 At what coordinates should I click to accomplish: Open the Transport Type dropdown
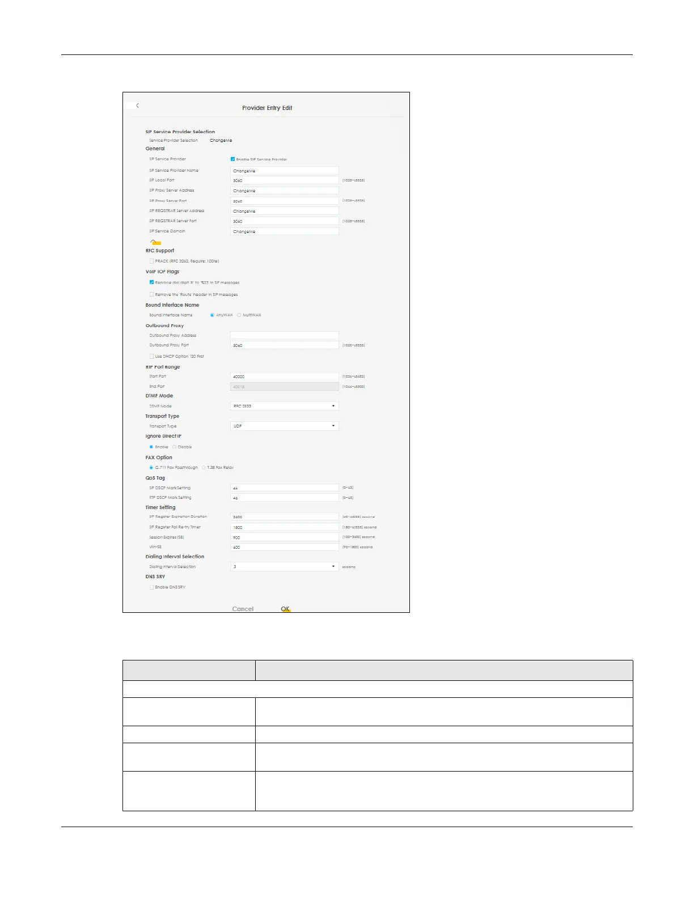click(285, 426)
